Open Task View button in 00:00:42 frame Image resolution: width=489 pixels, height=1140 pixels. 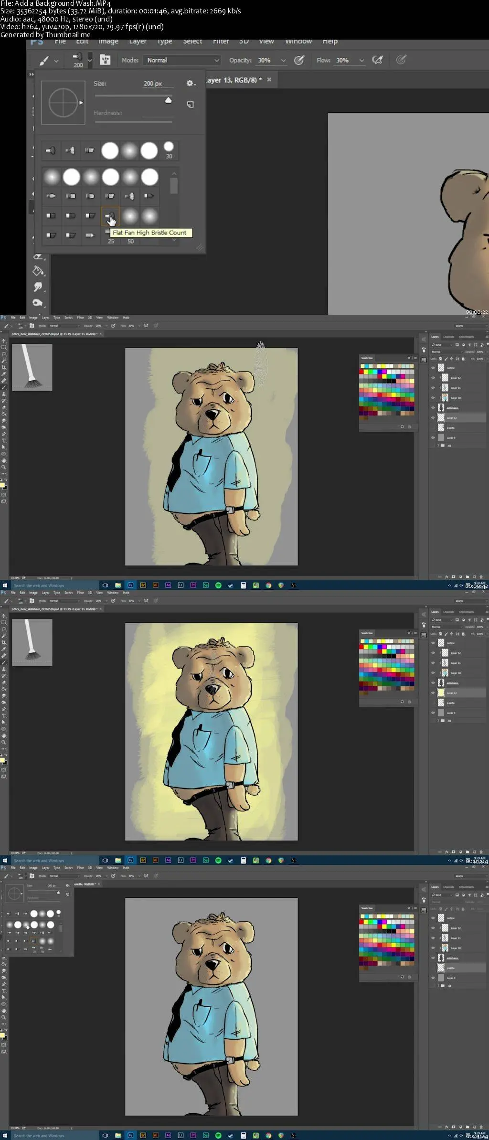[x=105, y=586]
